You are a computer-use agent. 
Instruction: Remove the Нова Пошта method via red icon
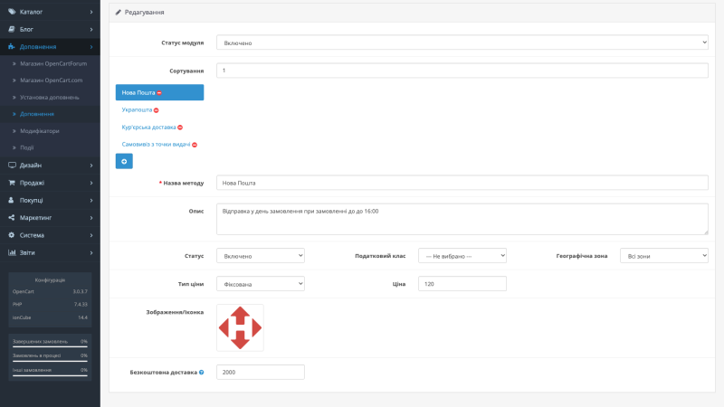[159, 93]
